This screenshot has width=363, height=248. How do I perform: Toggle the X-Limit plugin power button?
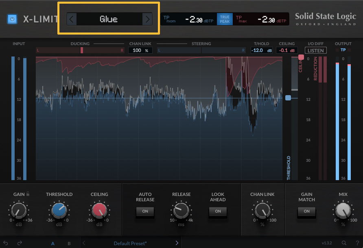(12, 19)
